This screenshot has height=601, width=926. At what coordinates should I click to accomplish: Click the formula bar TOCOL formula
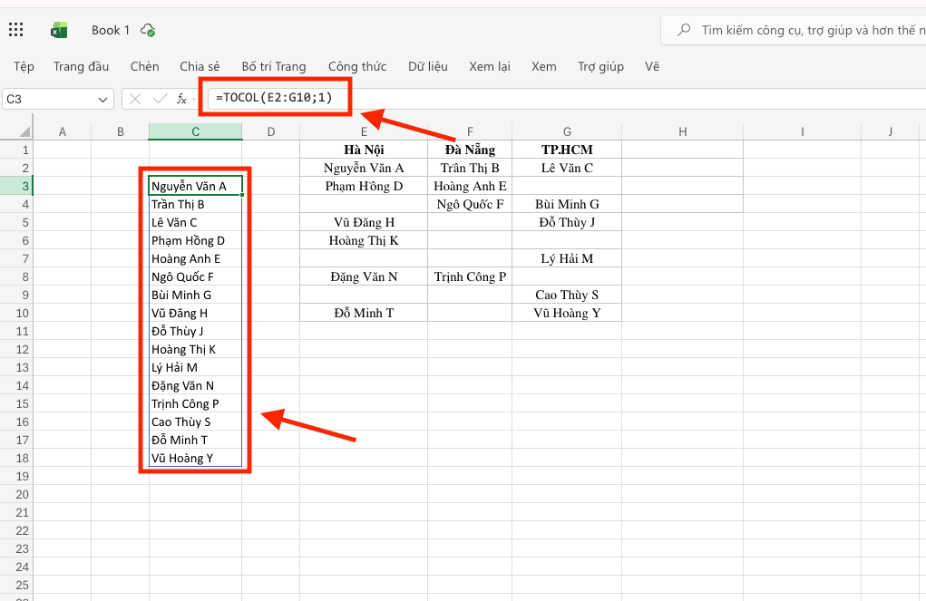point(274,97)
